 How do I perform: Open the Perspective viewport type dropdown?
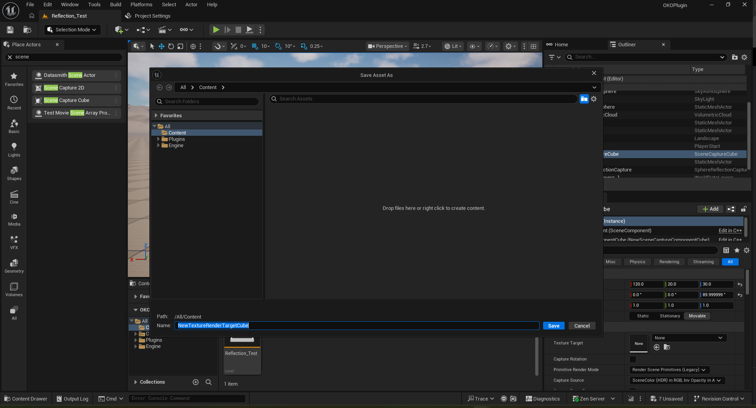click(x=388, y=46)
